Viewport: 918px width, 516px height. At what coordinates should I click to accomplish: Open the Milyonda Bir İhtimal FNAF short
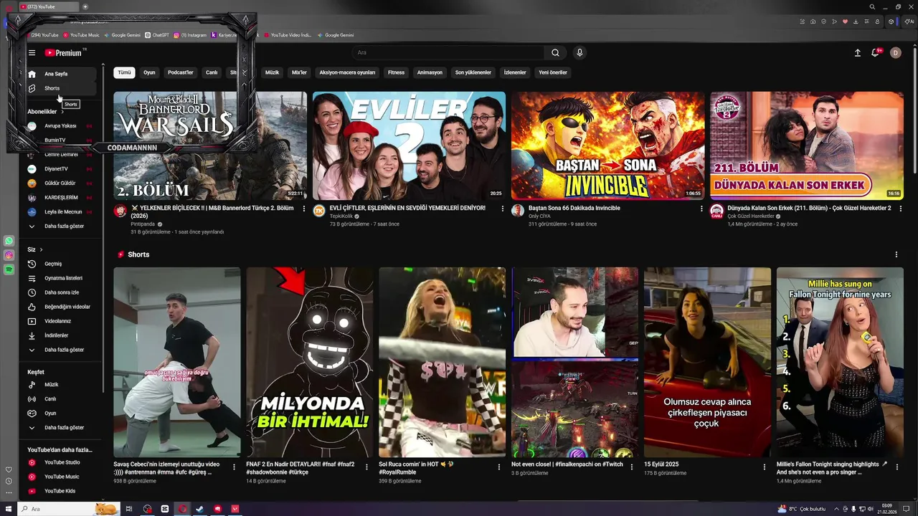310,362
